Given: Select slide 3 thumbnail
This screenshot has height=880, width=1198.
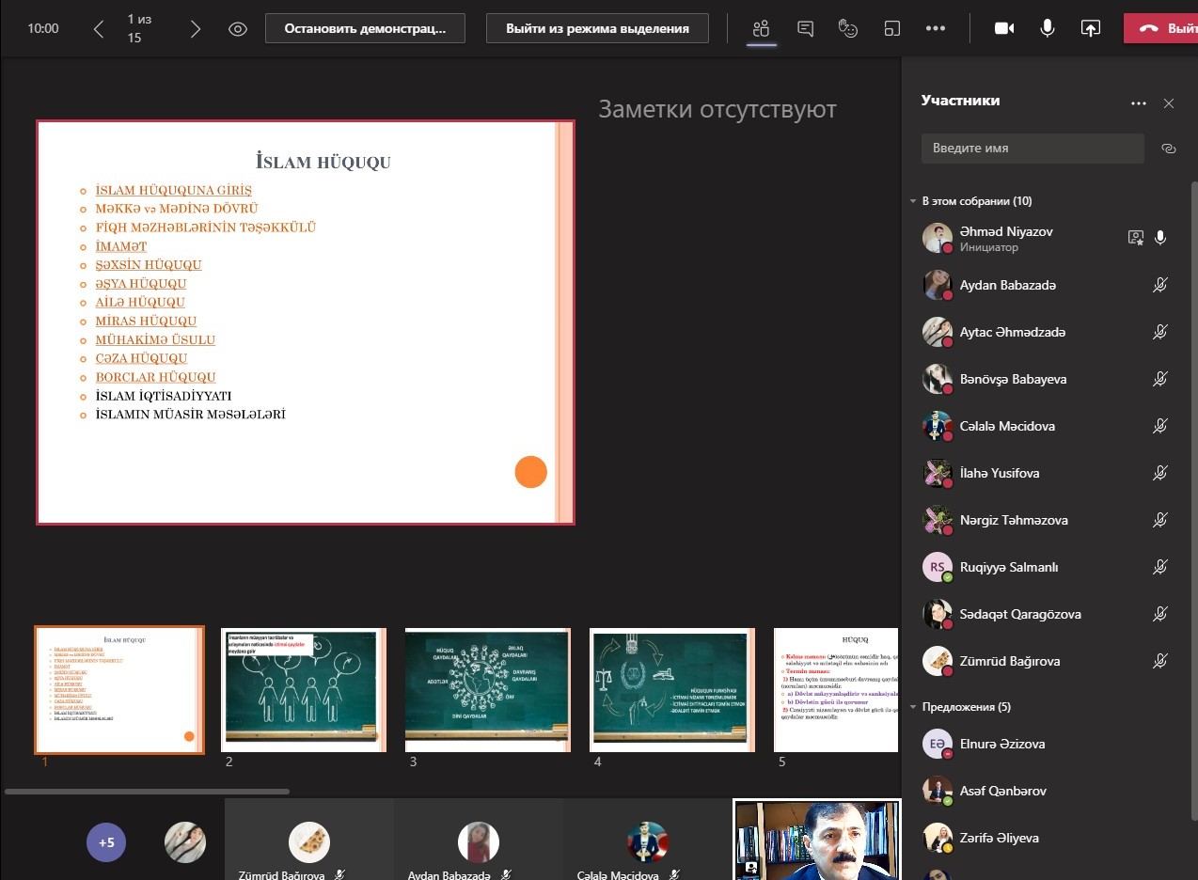Looking at the screenshot, I should point(487,690).
